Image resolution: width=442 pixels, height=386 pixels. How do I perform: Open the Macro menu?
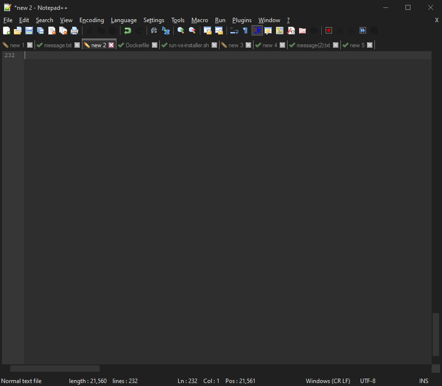pos(199,20)
